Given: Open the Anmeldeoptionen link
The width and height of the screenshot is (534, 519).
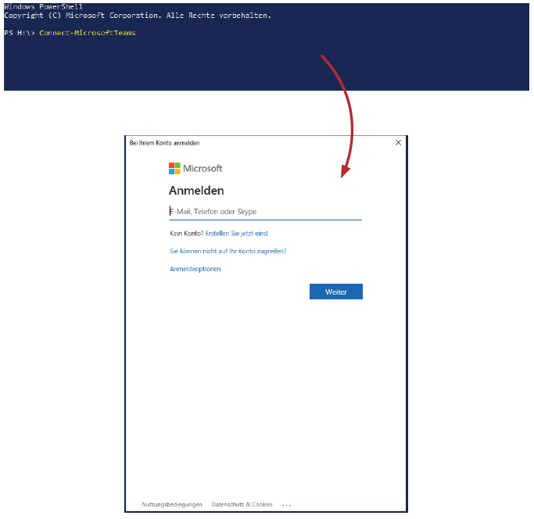Looking at the screenshot, I should (195, 269).
